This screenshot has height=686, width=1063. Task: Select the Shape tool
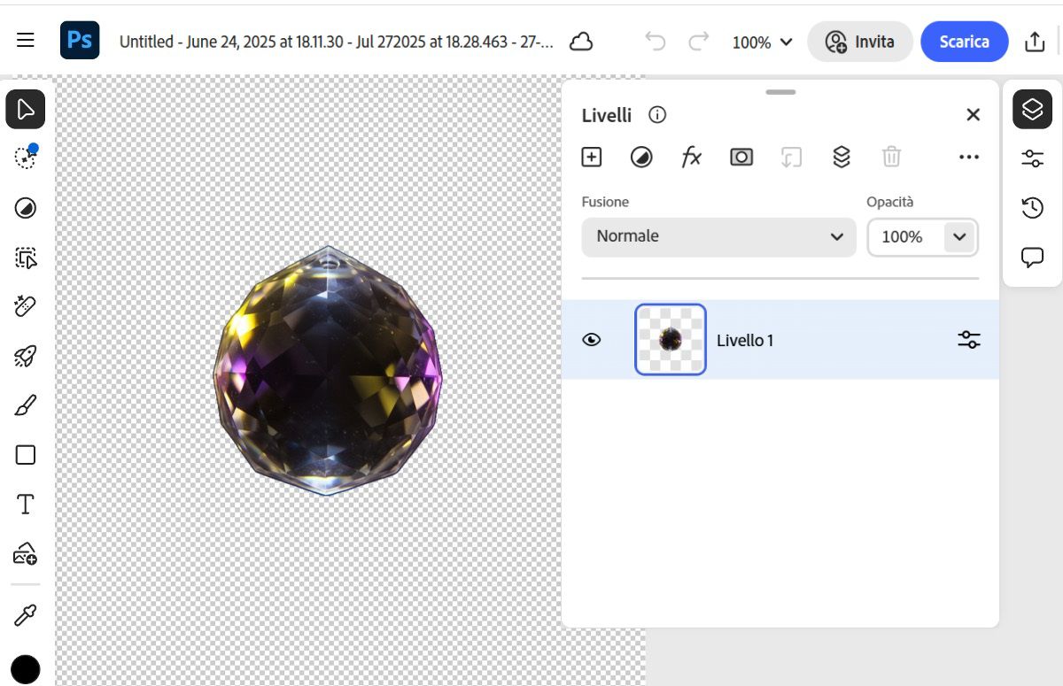[x=25, y=454]
